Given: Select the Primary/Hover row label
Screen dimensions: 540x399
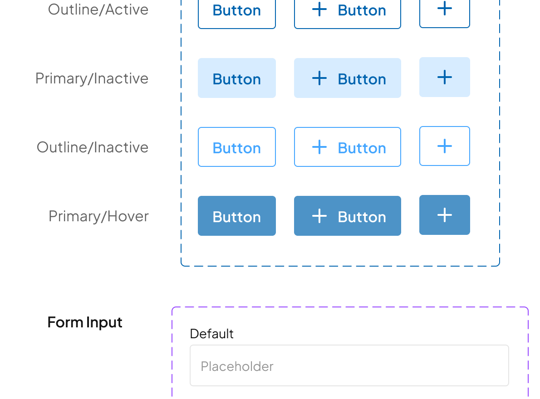Looking at the screenshot, I should coord(98,216).
